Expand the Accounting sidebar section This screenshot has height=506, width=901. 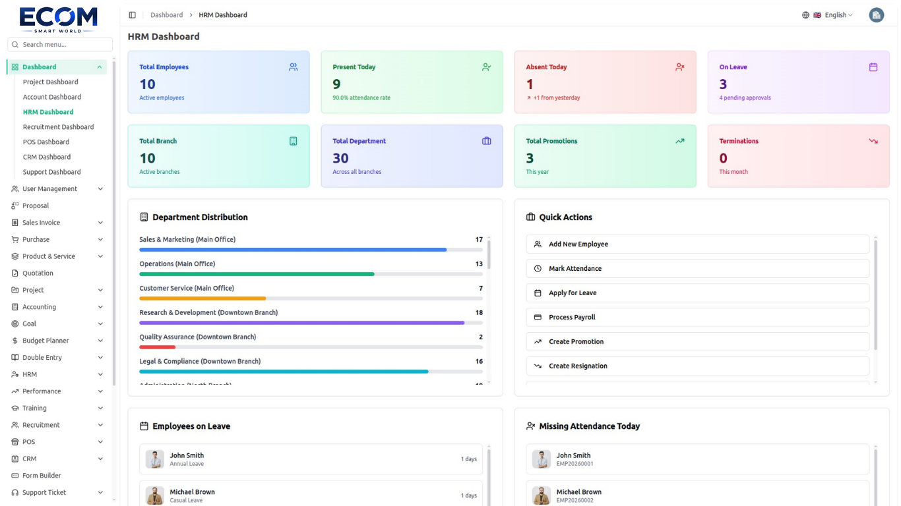(58, 307)
